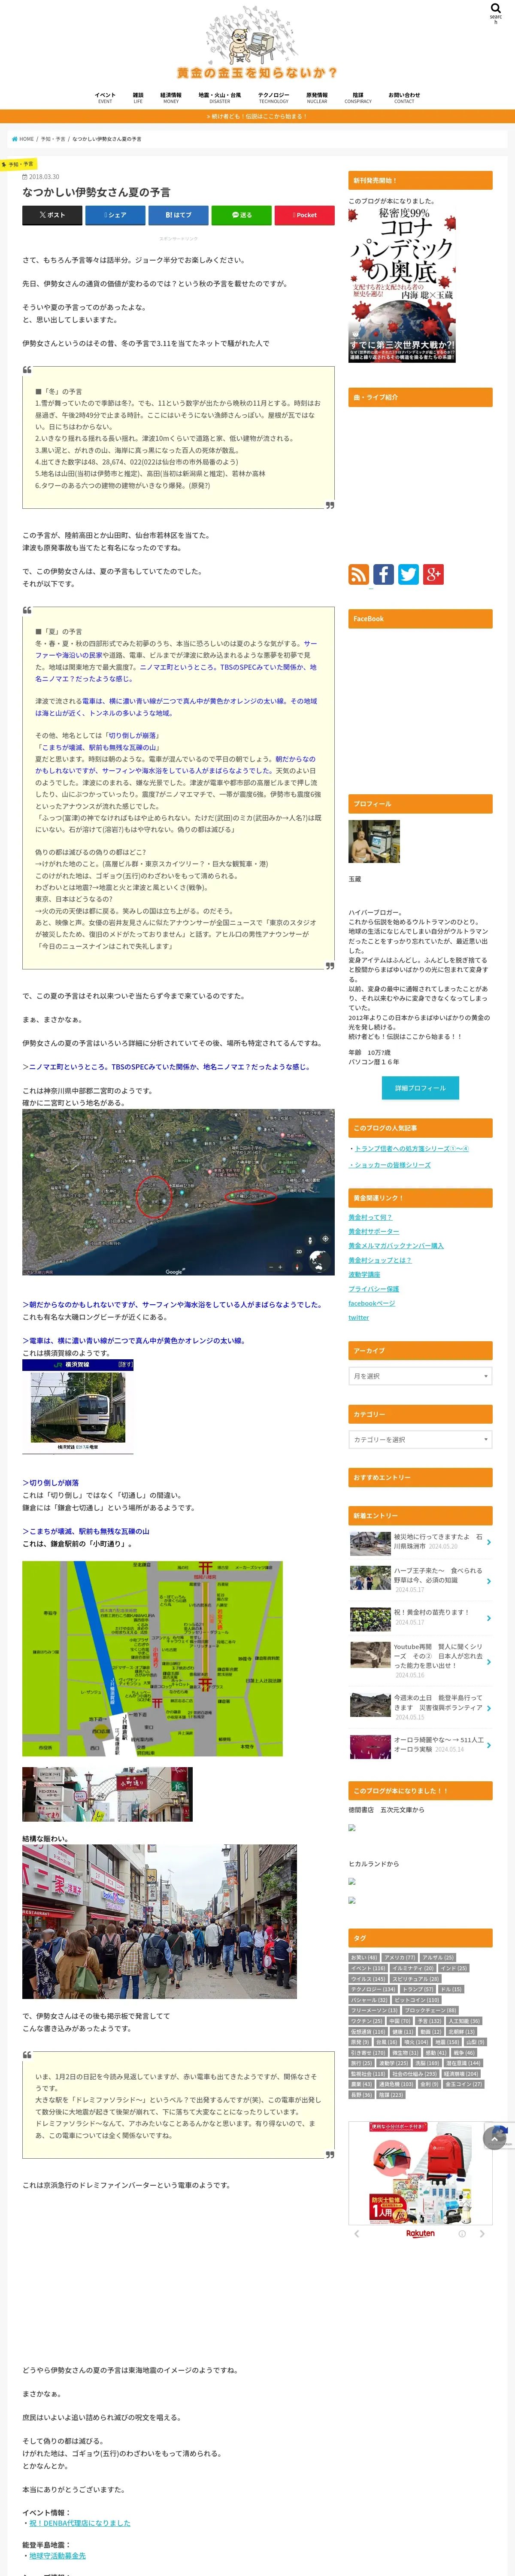Click chevron beside 今週末の土日 entry

click(x=488, y=1708)
